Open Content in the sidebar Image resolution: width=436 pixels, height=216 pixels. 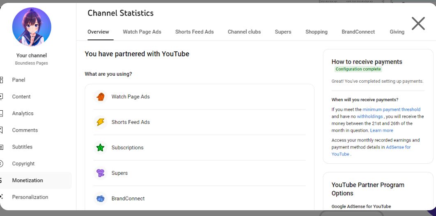(x=21, y=97)
